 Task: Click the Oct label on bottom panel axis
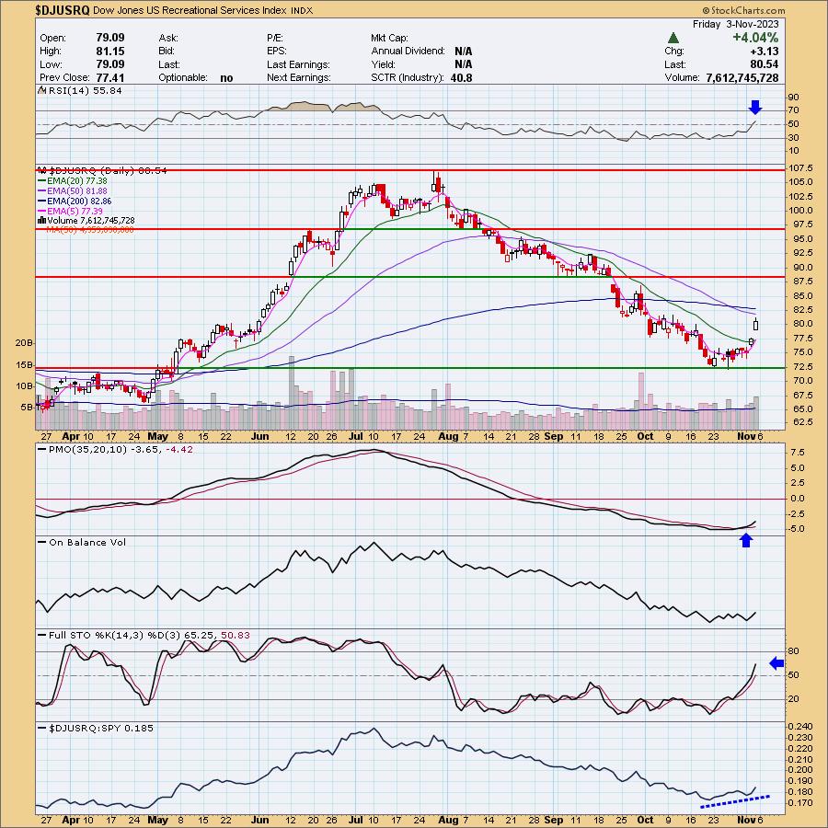pos(645,820)
